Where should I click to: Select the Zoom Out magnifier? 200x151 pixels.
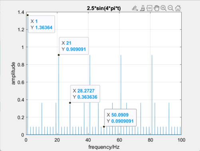171,8
